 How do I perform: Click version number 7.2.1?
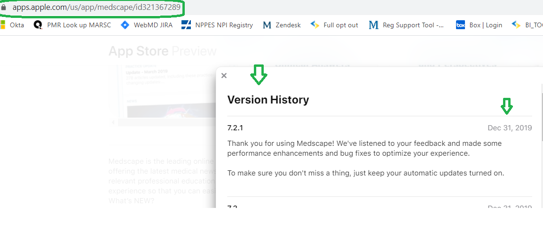pos(235,128)
